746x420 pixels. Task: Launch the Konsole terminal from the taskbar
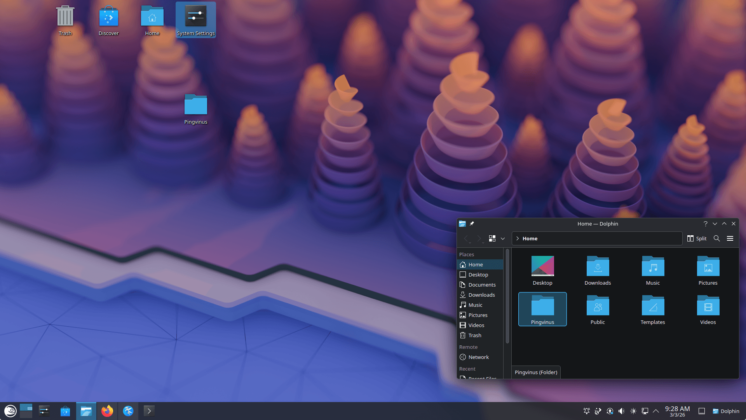[150, 411]
